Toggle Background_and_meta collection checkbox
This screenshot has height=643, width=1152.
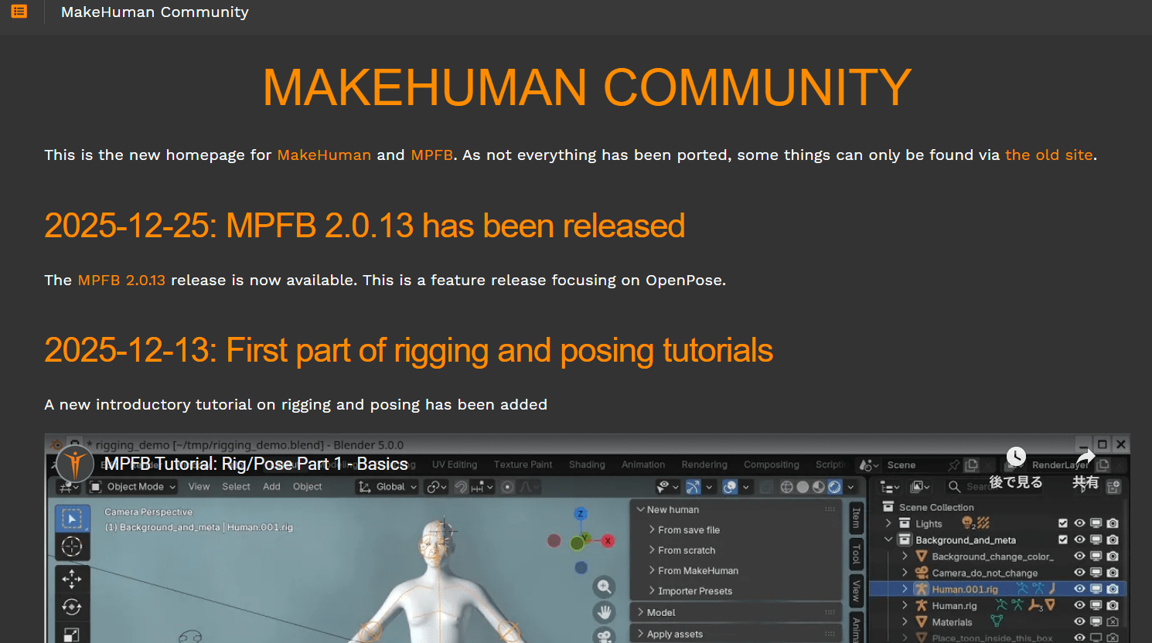1063,539
